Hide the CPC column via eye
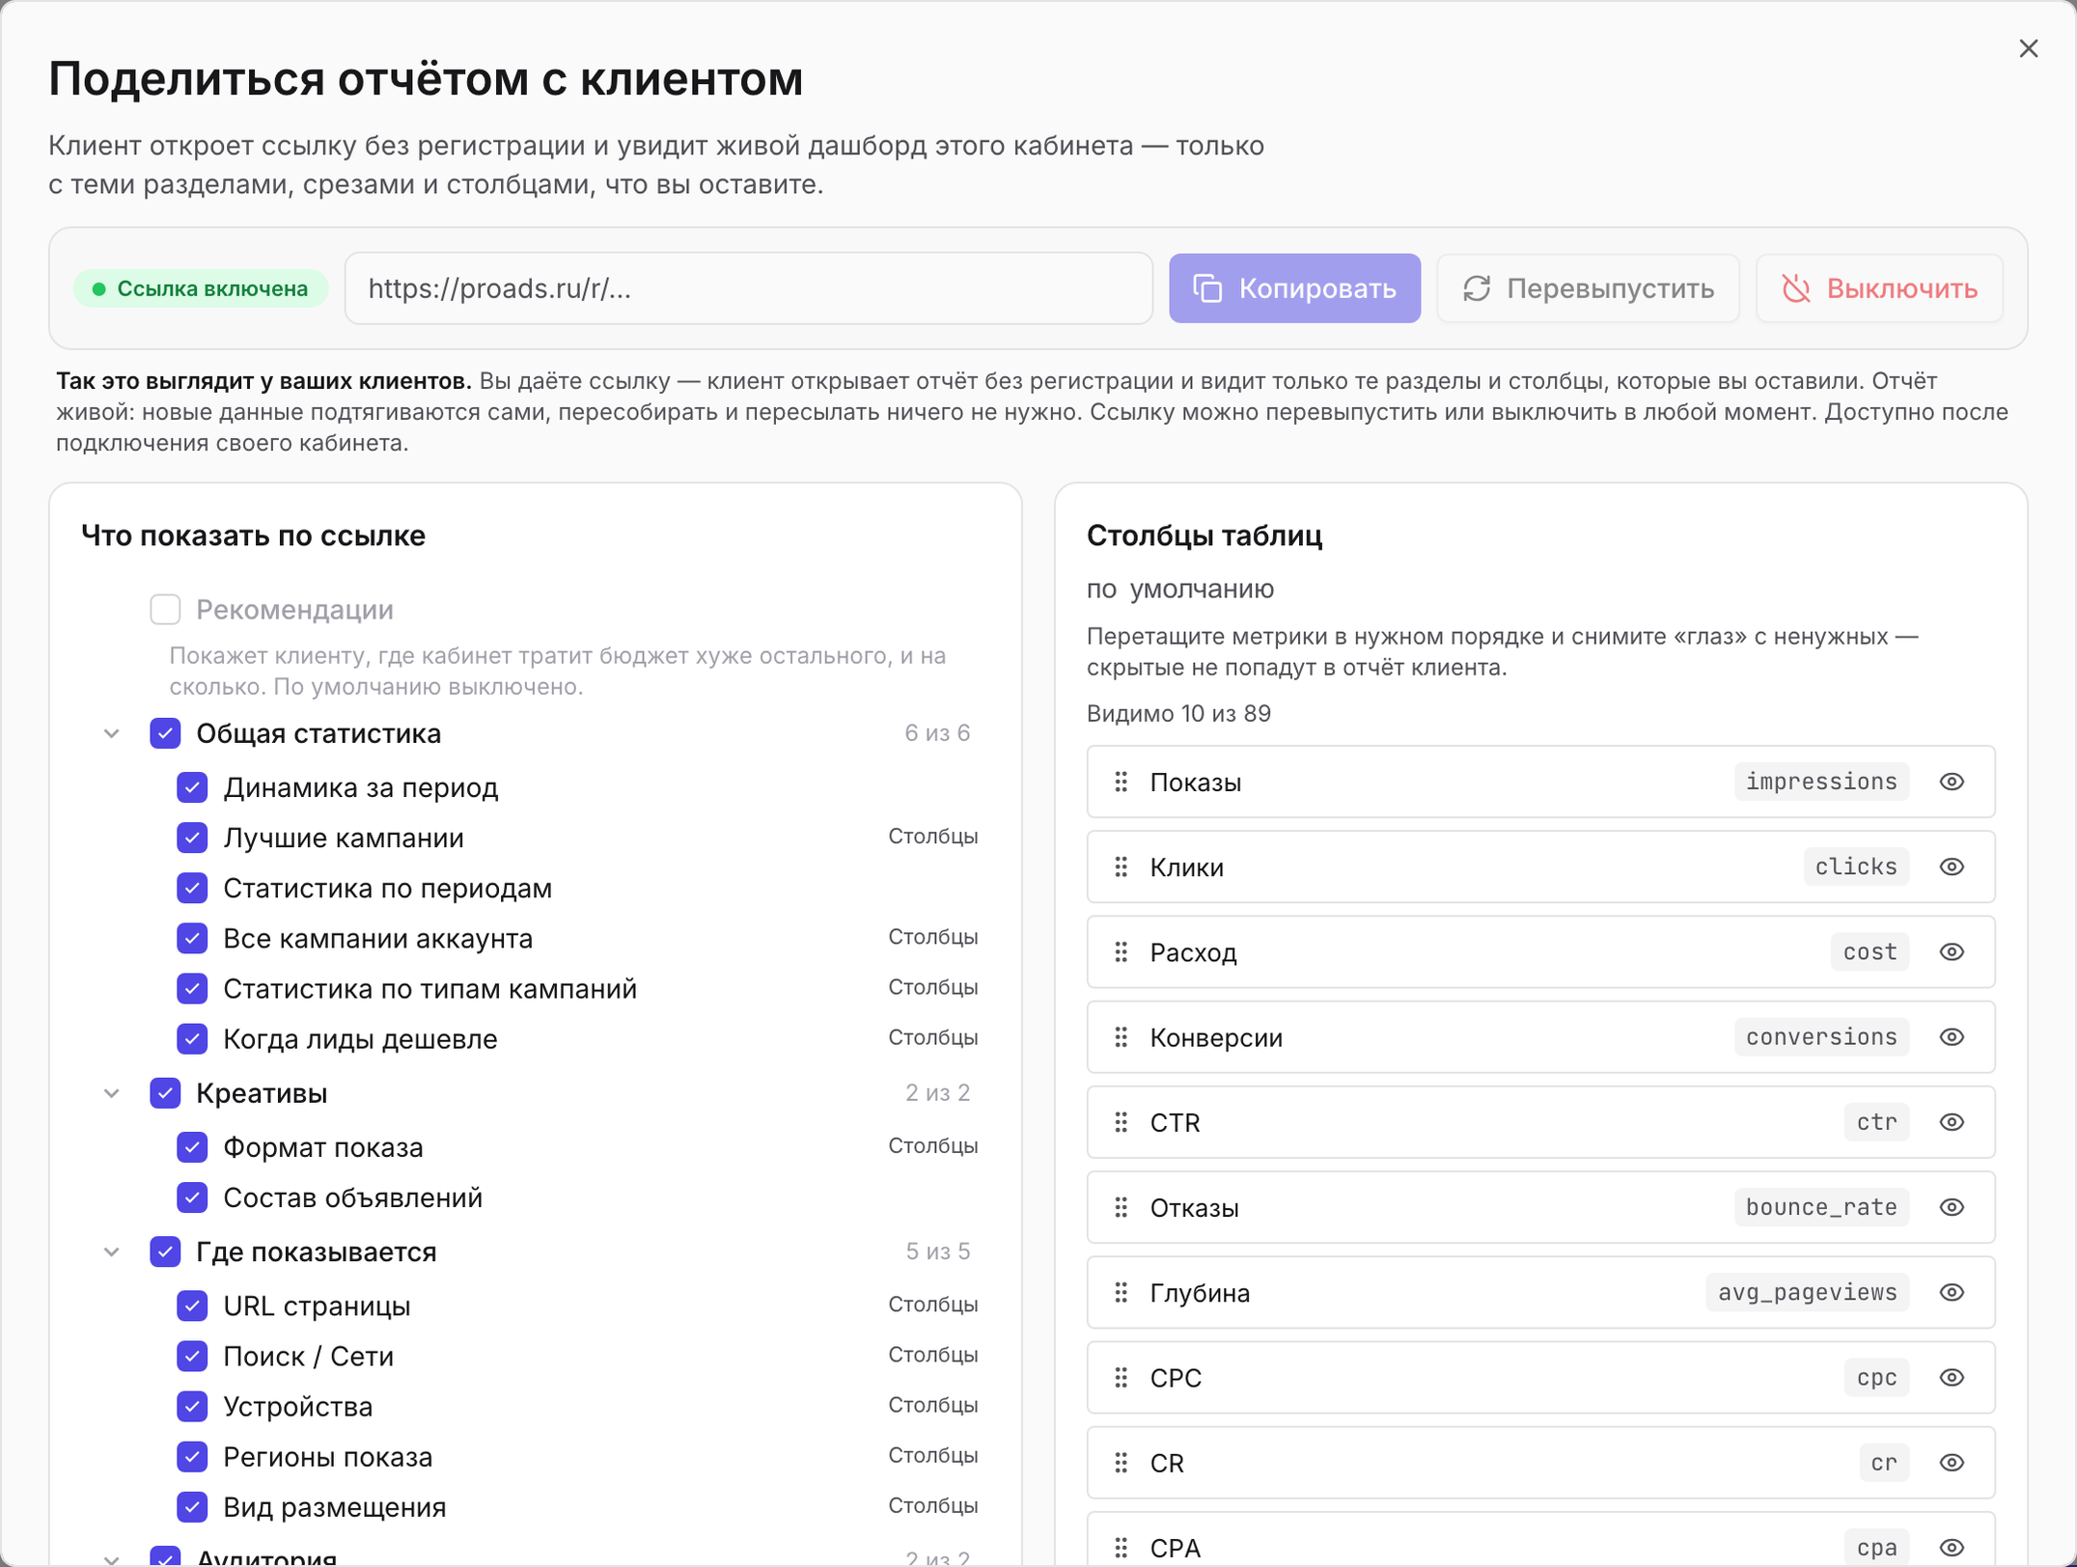This screenshot has width=2077, height=1567. pyautogui.click(x=1952, y=1378)
